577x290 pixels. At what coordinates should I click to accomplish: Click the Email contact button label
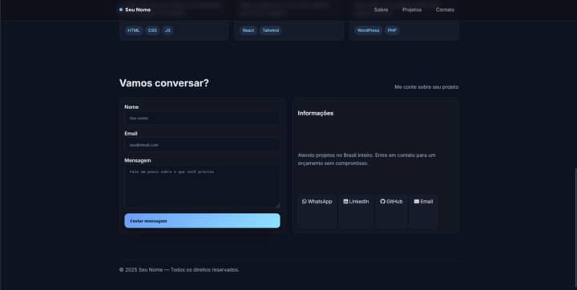click(x=426, y=202)
